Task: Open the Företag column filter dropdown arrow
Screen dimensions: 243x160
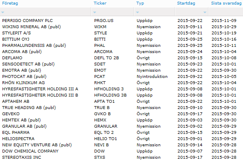Action: pos(2,12)
